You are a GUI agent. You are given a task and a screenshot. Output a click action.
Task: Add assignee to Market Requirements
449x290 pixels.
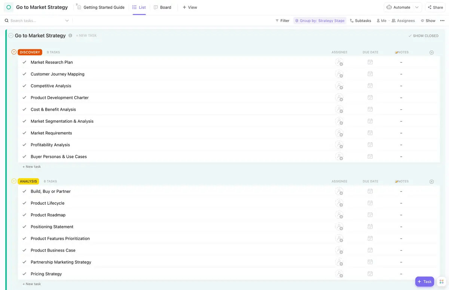coord(339,133)
